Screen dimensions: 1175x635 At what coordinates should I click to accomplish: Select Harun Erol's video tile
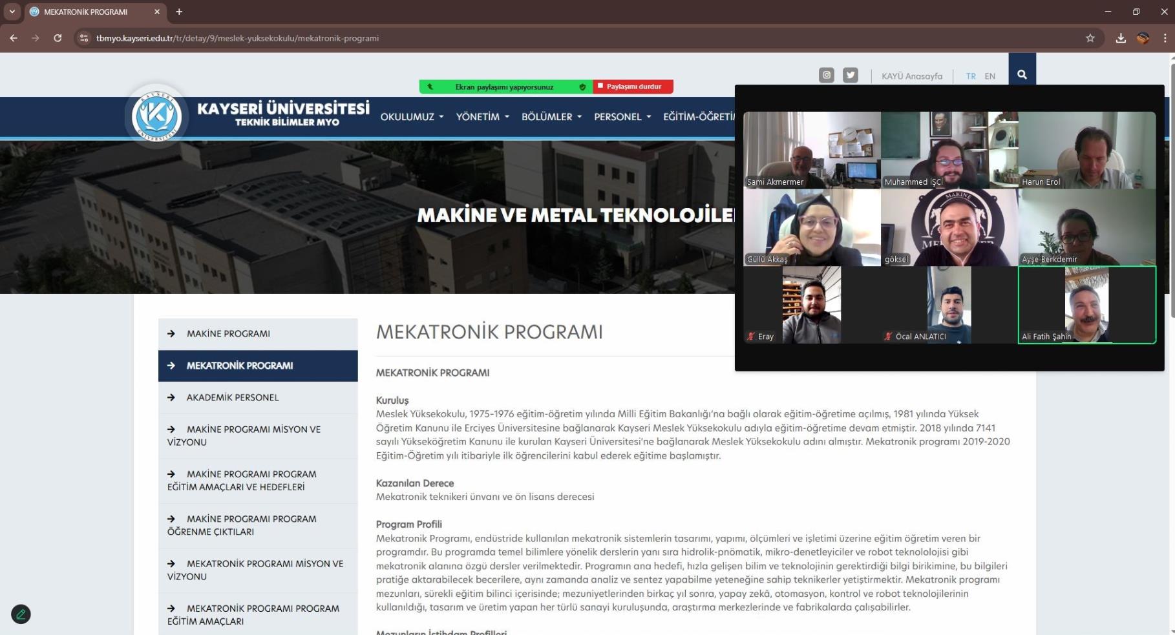point(1087,150)
